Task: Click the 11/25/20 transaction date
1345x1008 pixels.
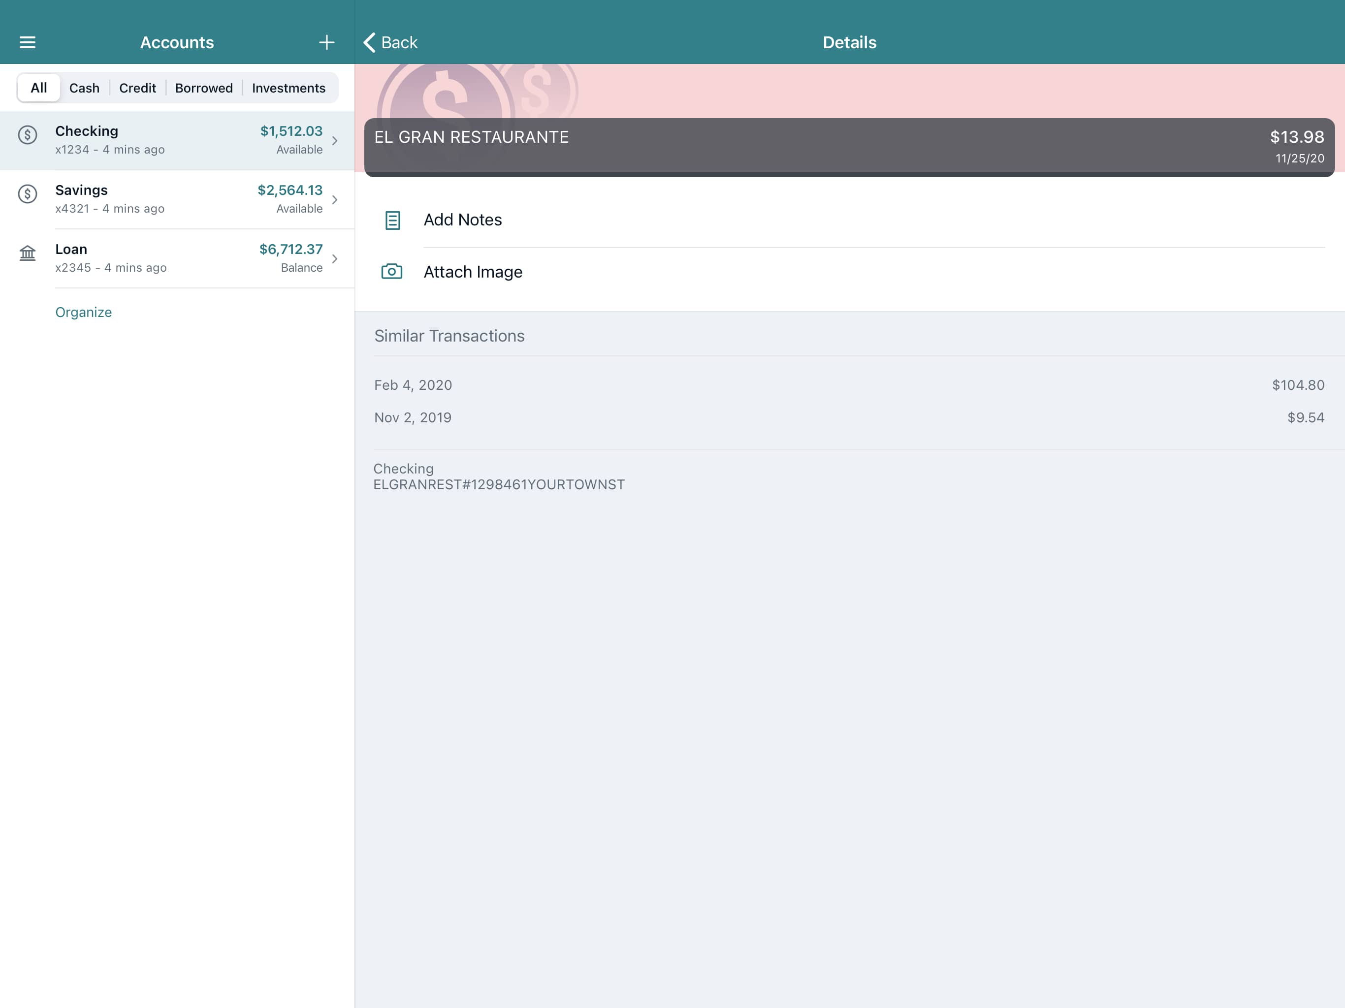Action: click(1299, 158)
